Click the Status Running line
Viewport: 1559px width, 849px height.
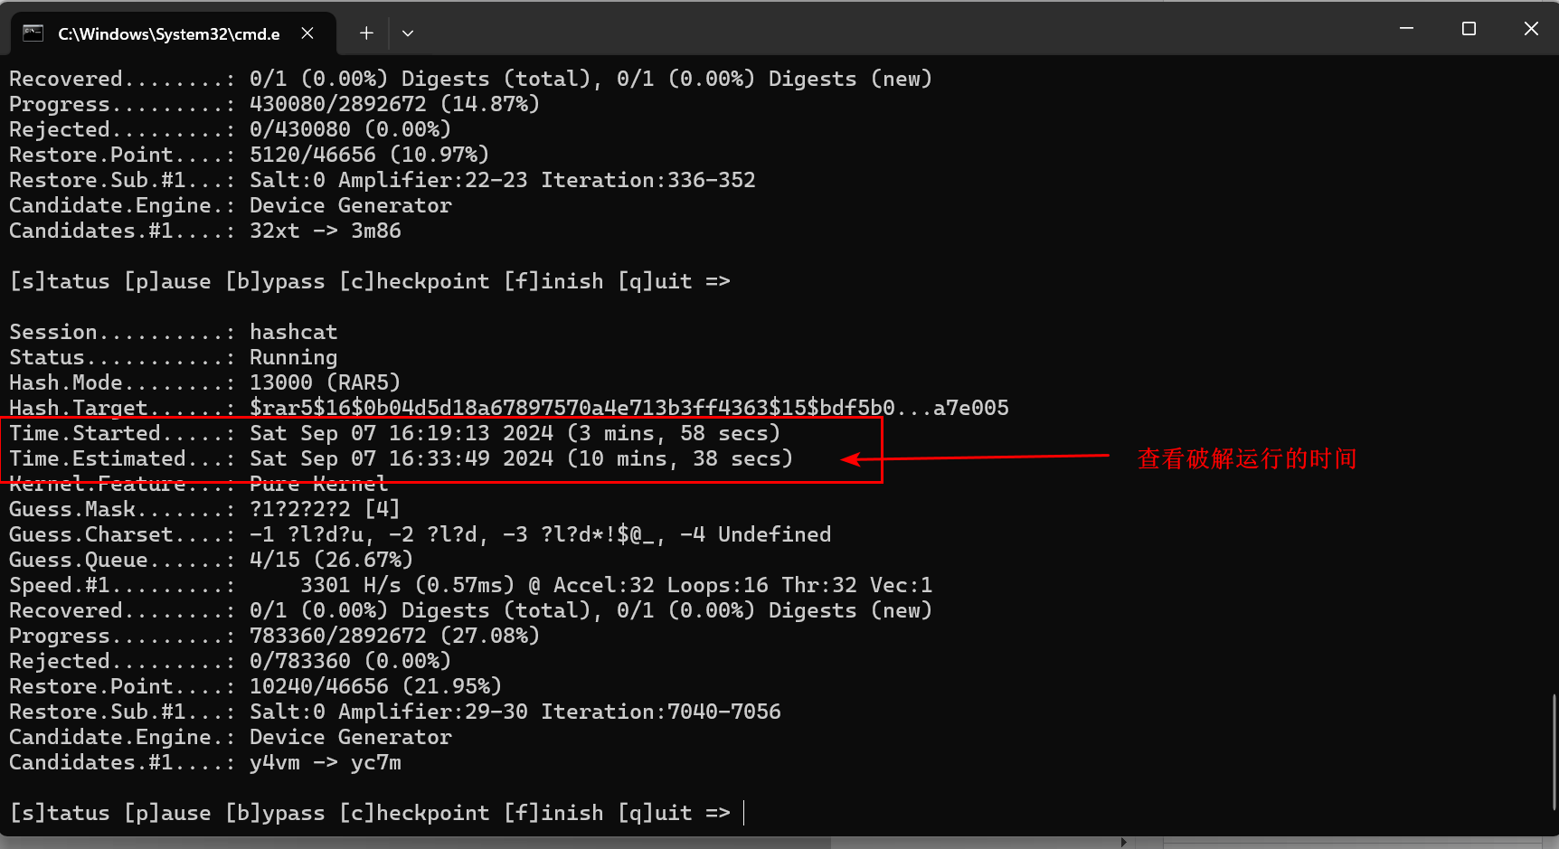tap(174, 357)
